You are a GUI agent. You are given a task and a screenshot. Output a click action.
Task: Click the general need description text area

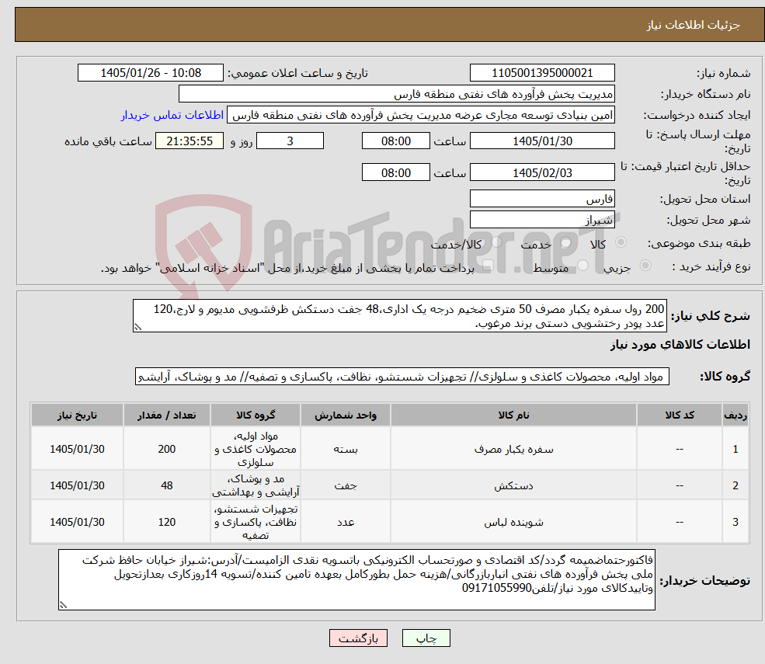(399, 315)
